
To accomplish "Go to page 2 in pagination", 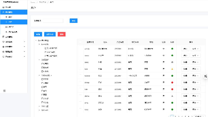I will [175, 116].
